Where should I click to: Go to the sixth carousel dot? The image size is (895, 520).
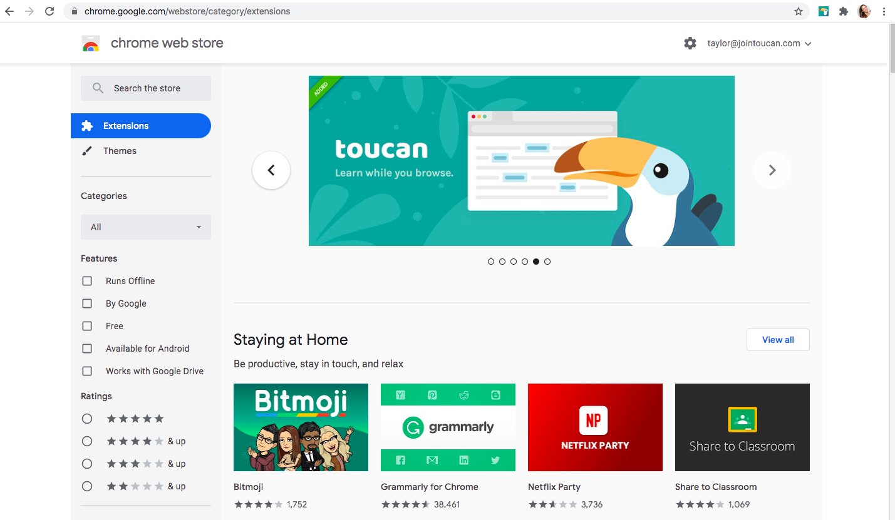547,262
